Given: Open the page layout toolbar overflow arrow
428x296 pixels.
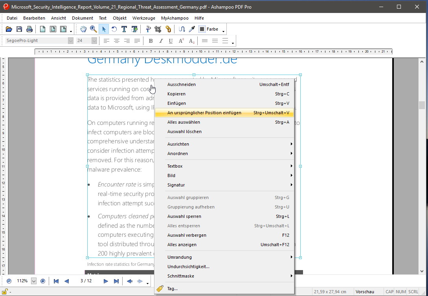Looking at the screenshot, I should pyautogui.click(x=71, y=31).
